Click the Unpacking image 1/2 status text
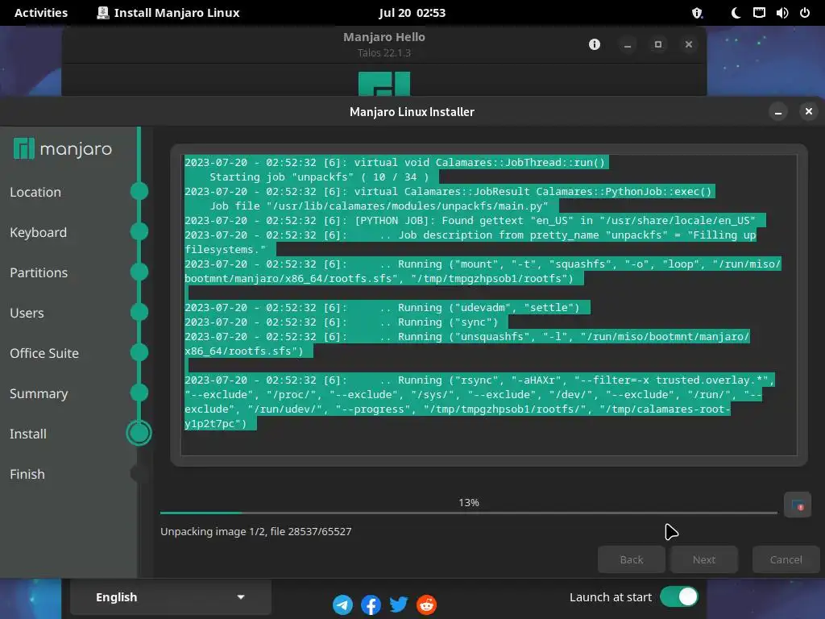This screenshot has width=825, height=619. click(x=255, y=532)
